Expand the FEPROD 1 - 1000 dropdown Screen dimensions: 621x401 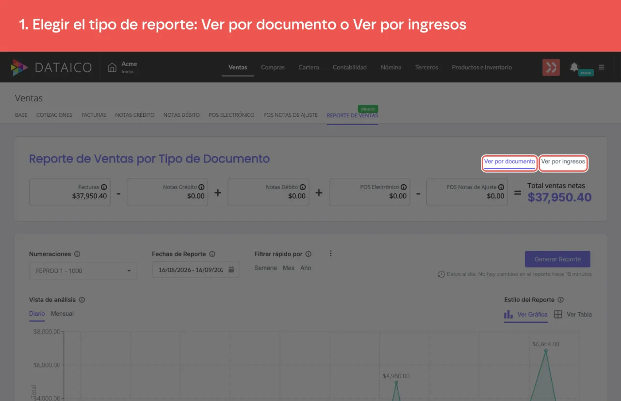tap(83, 271)
